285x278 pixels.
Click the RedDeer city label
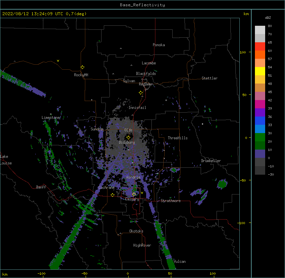point(145,84)
